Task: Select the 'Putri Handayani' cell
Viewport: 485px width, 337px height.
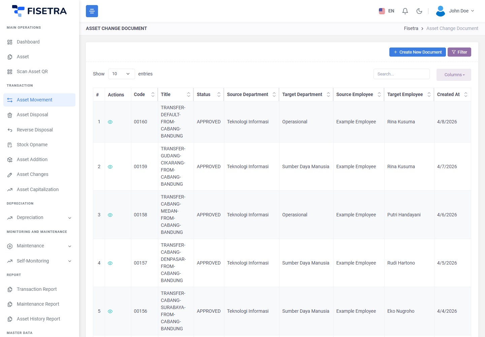Action: point(409,215)
